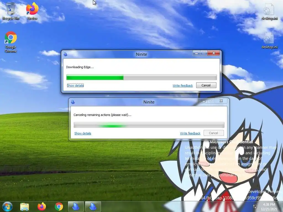283x212 pixels.
Task: Click the greyed maximize button of the Downloading Edge window
Action: [x=204, y=53]
